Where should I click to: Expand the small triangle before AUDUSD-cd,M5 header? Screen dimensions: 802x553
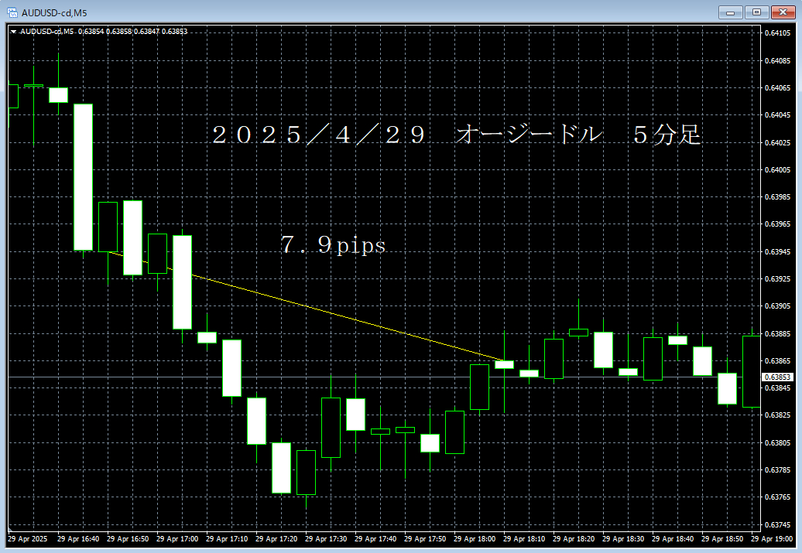(14, 32)
